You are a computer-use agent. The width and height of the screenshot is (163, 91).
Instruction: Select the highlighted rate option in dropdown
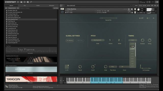click(x=132, y=49)
